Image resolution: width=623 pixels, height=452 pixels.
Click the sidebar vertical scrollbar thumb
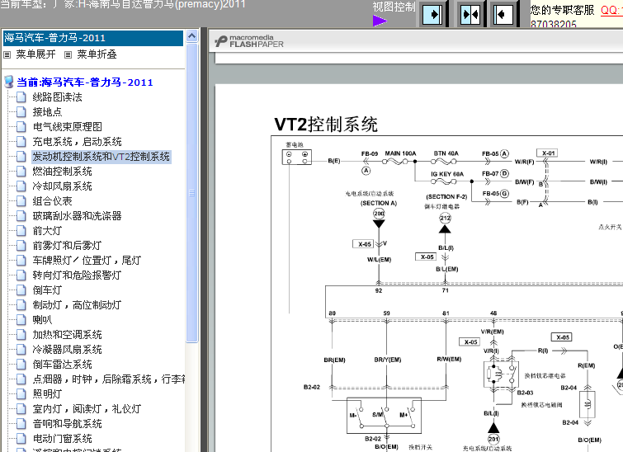tap(192, 193)
